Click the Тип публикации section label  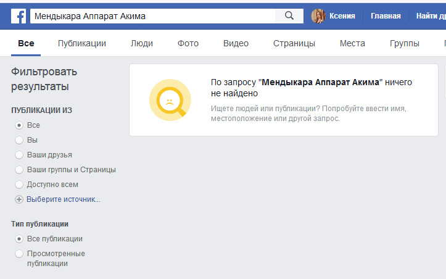pos(40,224)
